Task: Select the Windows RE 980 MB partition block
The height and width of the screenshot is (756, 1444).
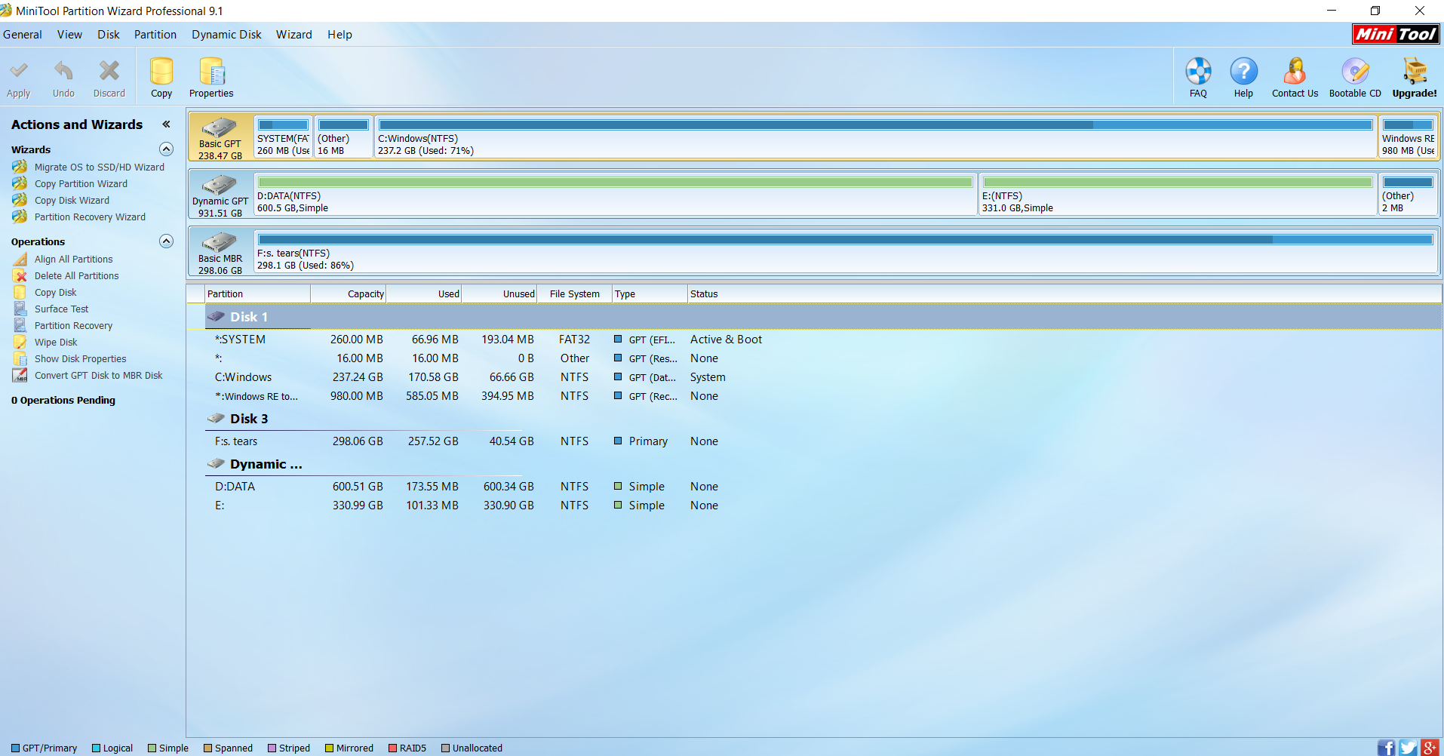Action: (x=1408, y=137)
